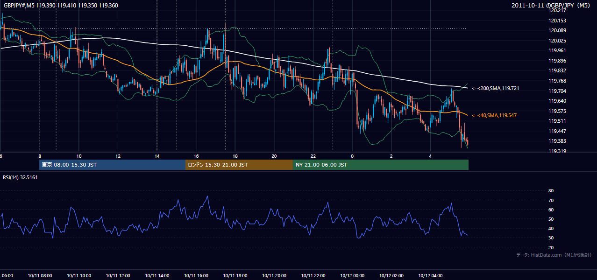Click price axis value 119.319
Image resolution: width=597 pixels, height=280 pixels.
(558, 151)
